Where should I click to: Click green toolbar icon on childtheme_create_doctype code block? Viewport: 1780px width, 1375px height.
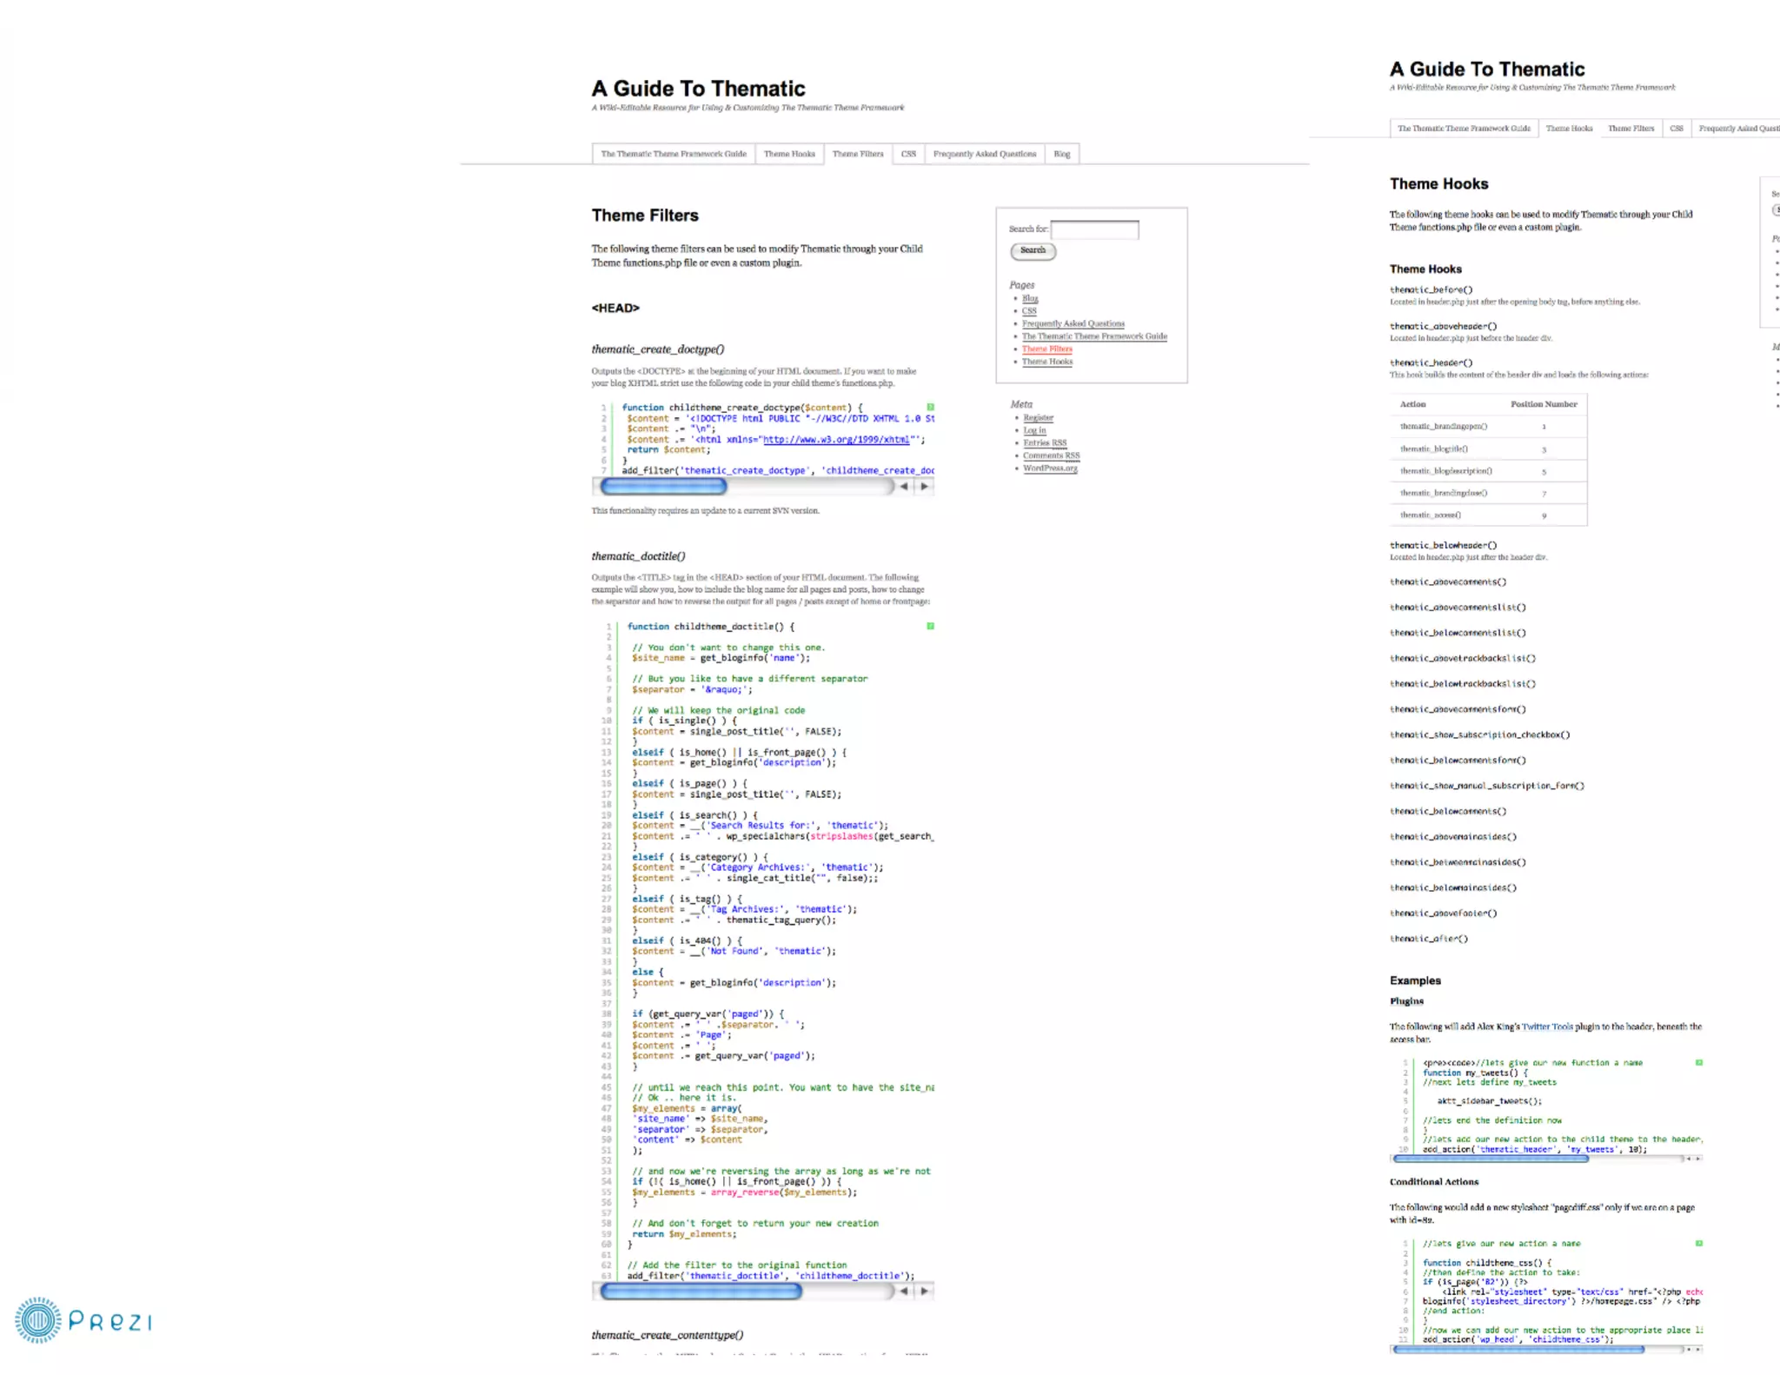tap(930, 407)
